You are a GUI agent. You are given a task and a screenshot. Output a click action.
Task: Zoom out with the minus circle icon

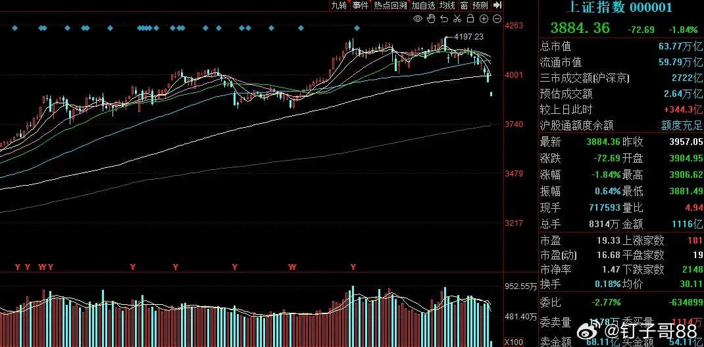click(497, 18)
